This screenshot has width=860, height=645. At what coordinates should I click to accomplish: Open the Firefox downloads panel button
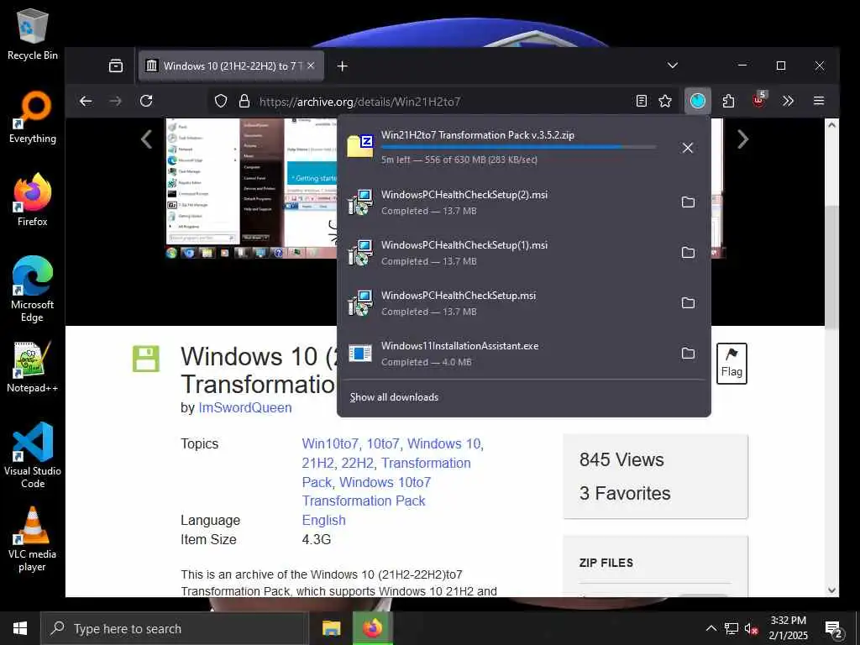point(697,101)
